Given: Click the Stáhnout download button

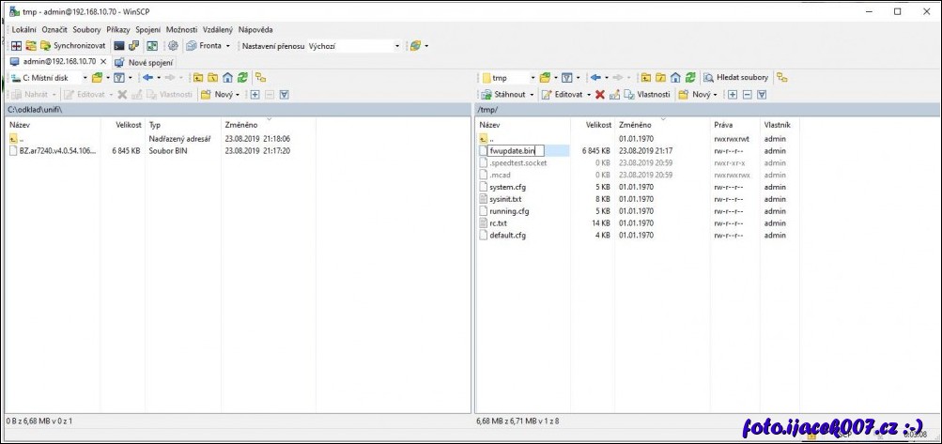Looking at the screenshot, I should 507,95.
